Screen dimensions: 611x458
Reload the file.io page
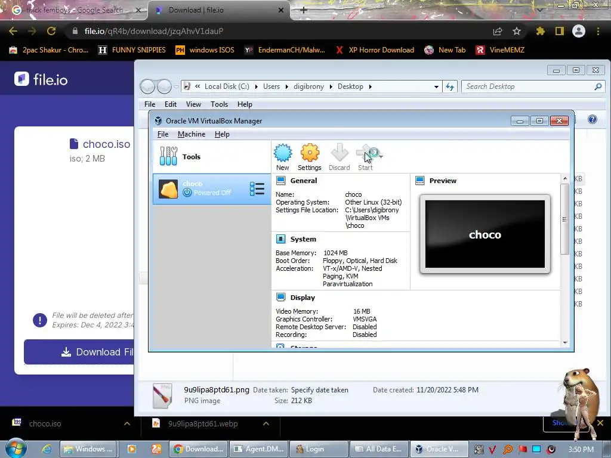[51, 31]
